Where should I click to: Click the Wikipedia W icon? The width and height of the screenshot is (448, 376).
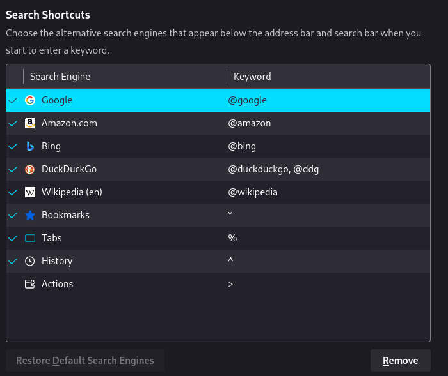click(x=30, y=192)
